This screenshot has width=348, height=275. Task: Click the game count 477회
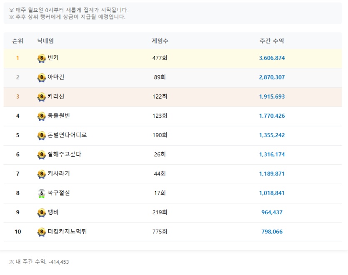160,58
